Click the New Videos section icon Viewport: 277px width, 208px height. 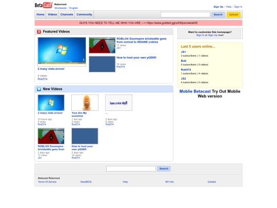(x=39, y=89)
